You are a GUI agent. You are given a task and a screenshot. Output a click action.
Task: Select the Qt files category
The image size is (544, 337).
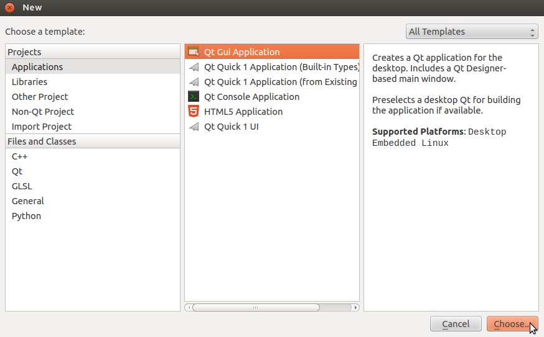93,171
